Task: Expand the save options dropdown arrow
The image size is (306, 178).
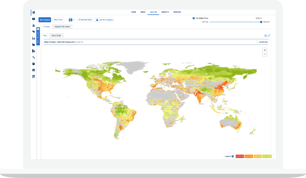Action: click(x=74, y=20)
